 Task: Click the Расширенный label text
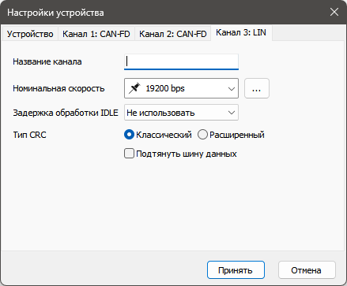pyautogui.click(x=237, y=135)
